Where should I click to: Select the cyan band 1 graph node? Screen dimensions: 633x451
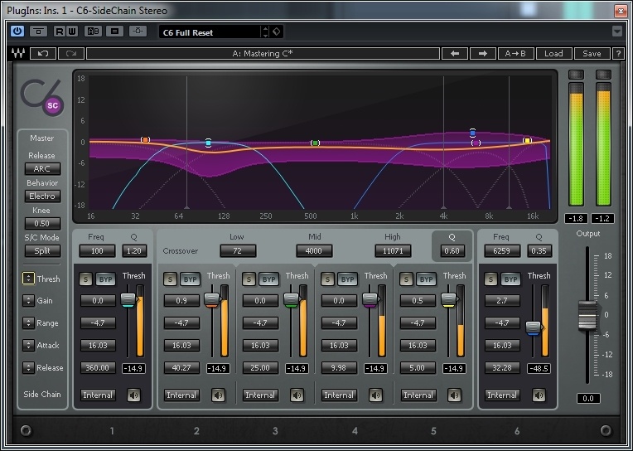(208, 143)
